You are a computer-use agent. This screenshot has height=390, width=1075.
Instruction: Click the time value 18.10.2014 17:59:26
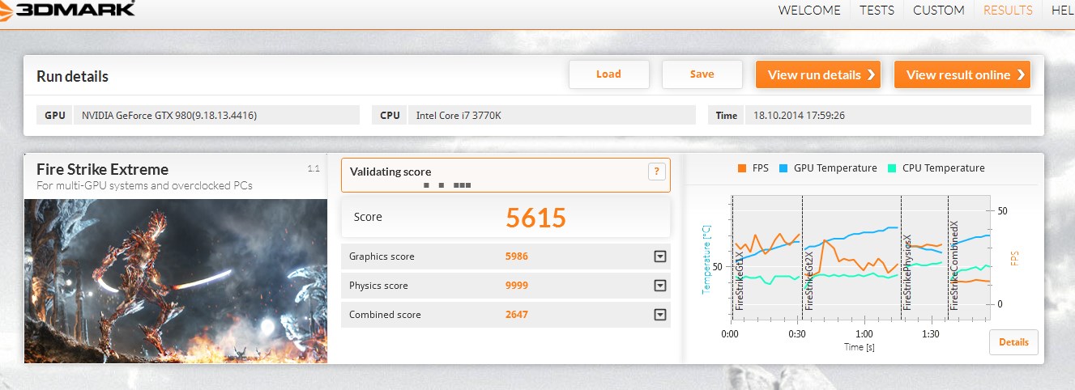click(x=800, y=116)
